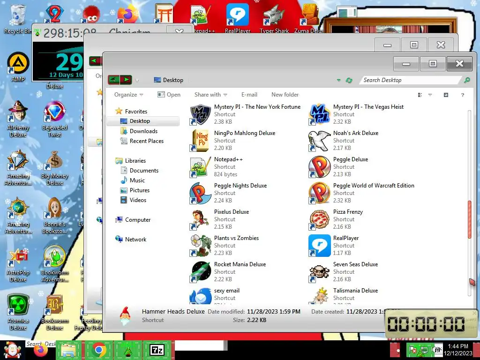Click E-mail toolbar command

[249, 95]
